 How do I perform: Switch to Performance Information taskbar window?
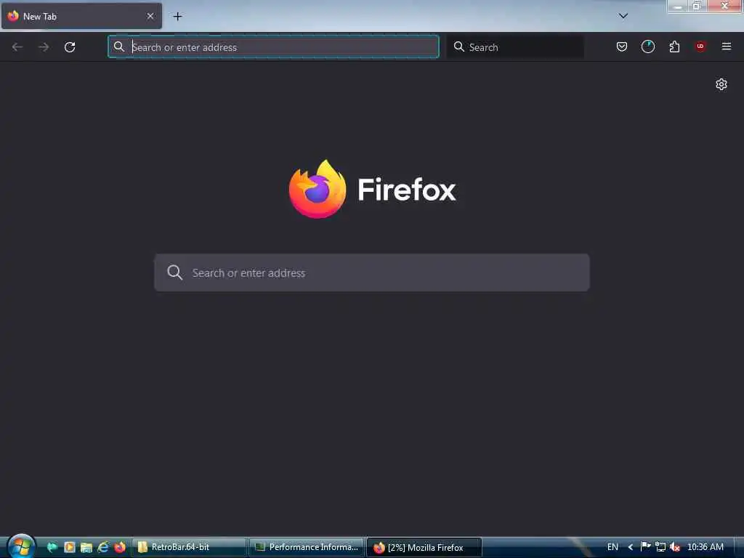coord(307,547)
